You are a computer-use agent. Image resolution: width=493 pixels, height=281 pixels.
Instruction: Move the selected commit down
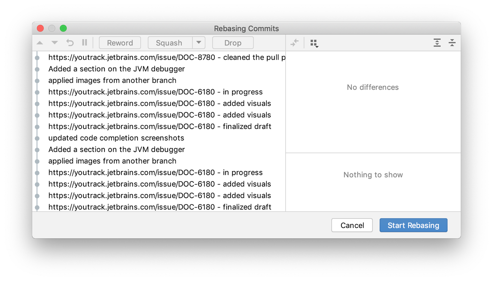click(x=54, y=43)
